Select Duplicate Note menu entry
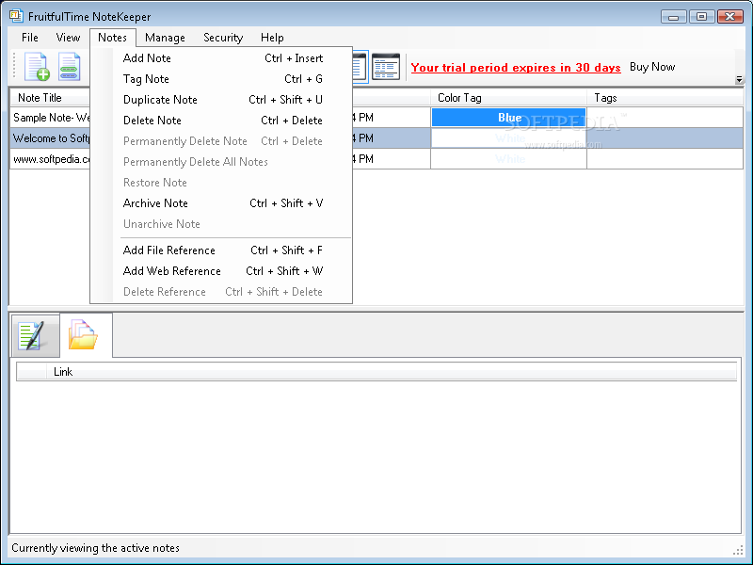 222,100
